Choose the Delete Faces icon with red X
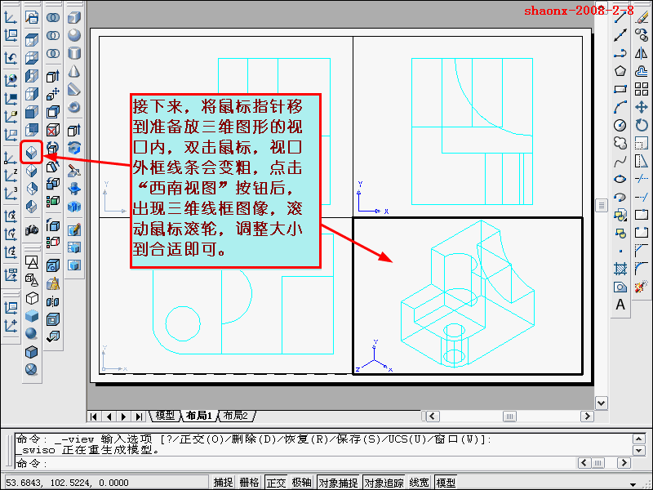This screenshot has height=490, width=653. (52, 131)
